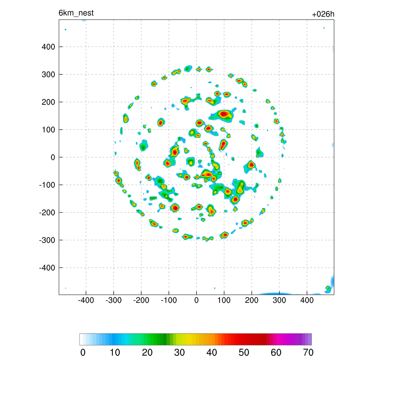Pick the x-axis tick label -400
This screenshot has width=393, height=393.
pyautogui.click(x=86, y=300)
